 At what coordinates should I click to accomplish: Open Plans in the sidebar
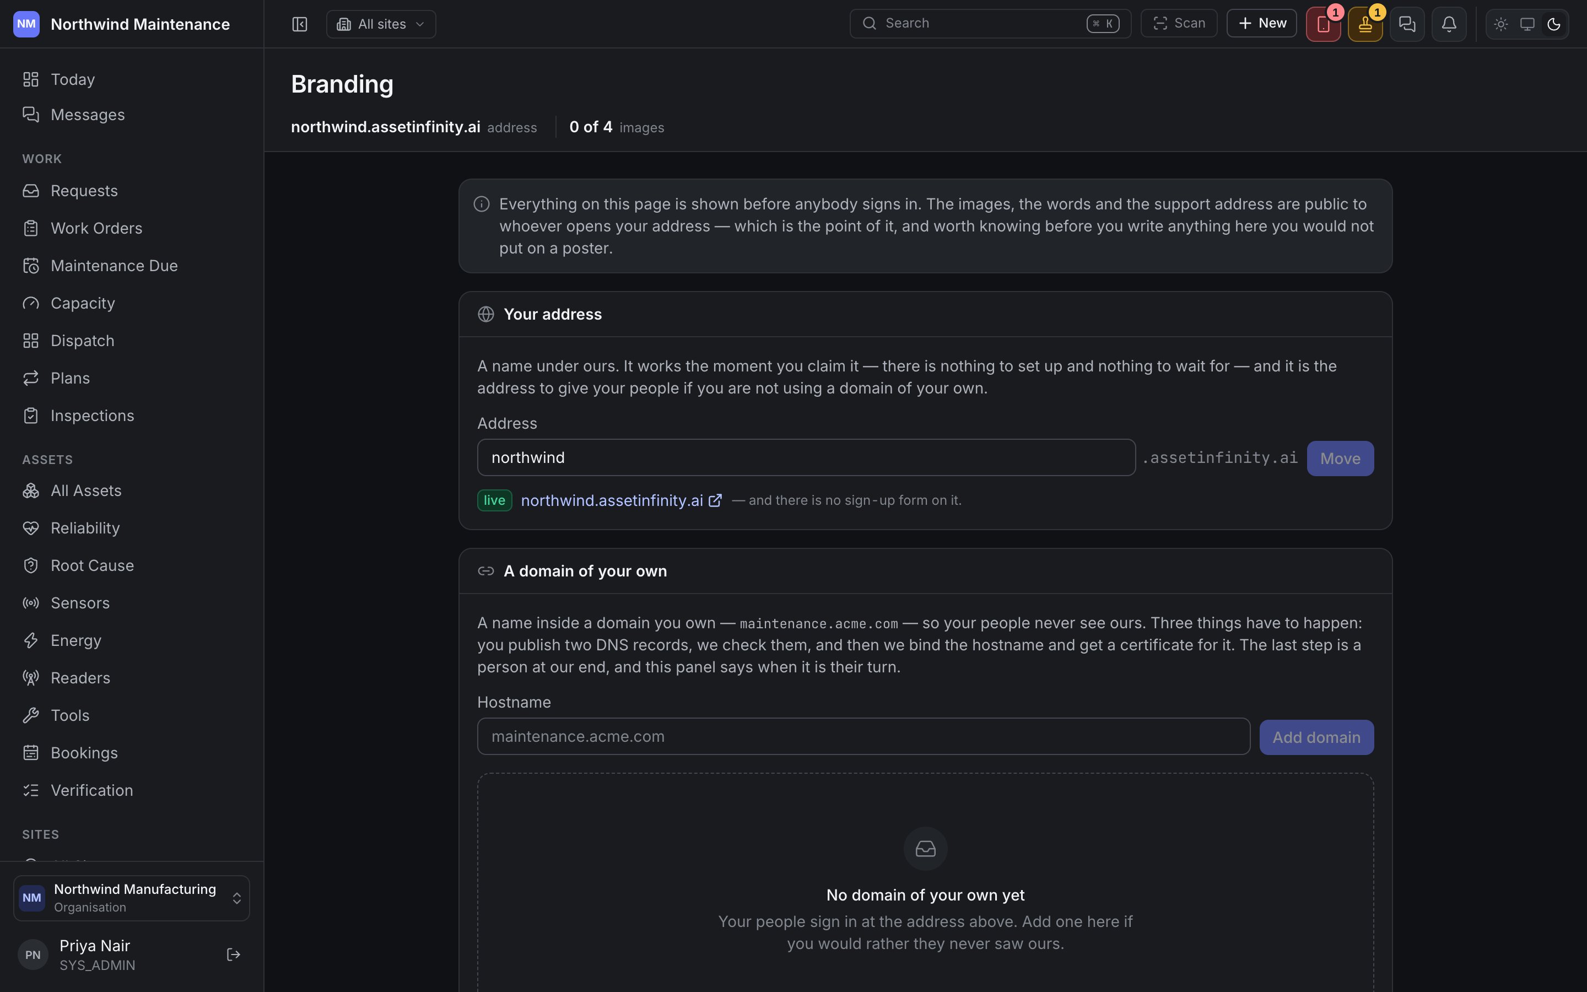(132, 378)
